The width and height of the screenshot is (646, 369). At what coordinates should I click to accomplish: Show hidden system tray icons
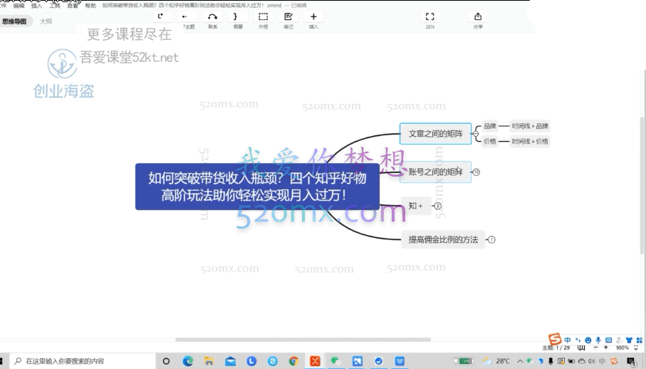[520, 361]
